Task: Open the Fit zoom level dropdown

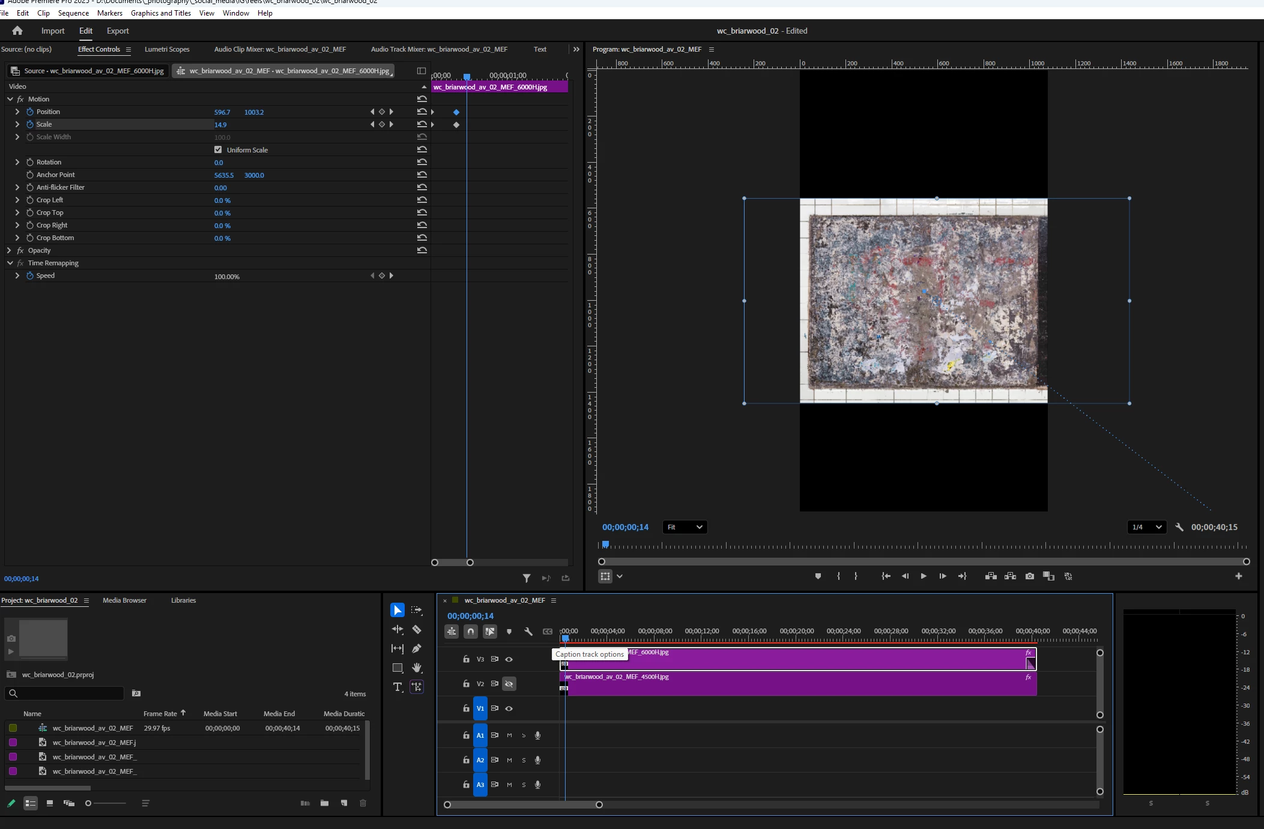Action: [x=685, y=527]
